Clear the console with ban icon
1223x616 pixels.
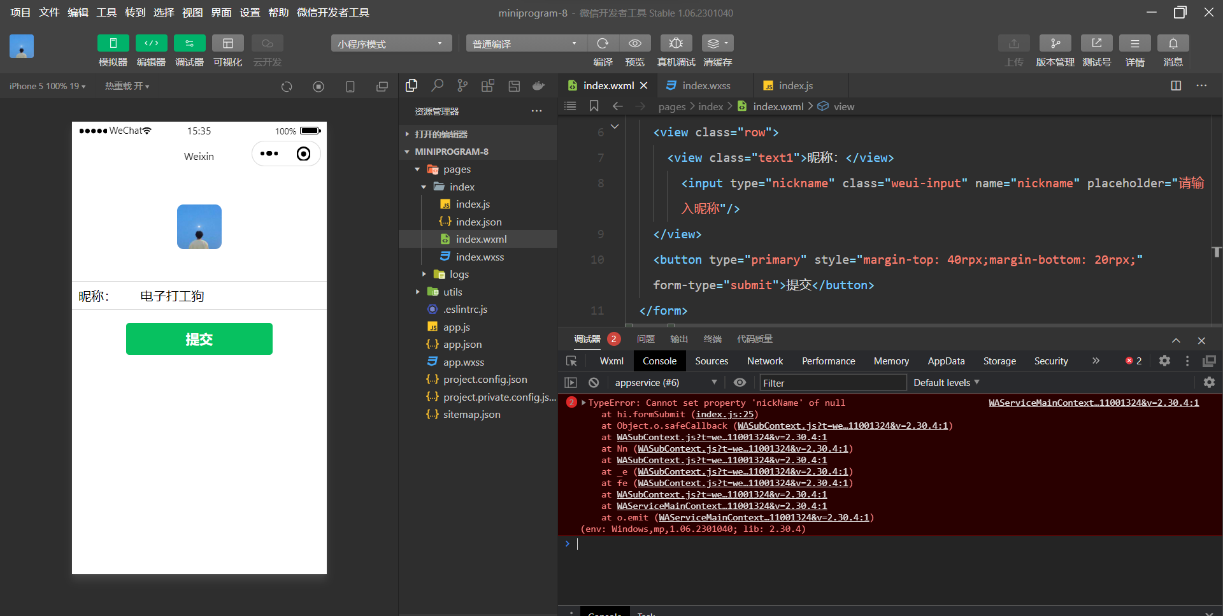click(x=594, y=382)
